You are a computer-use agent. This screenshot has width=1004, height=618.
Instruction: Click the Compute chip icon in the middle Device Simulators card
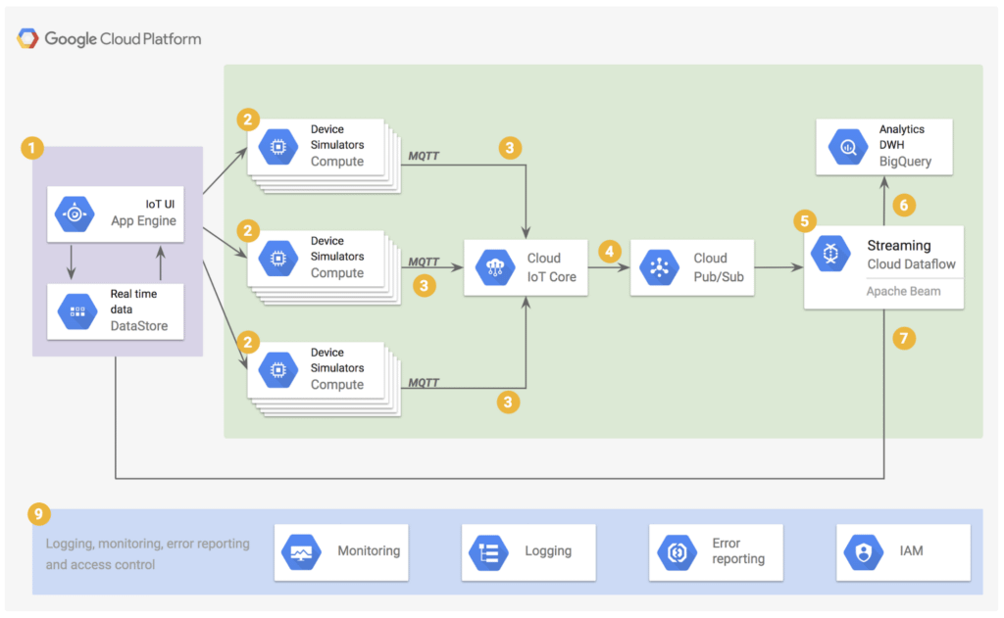click(277, 259)
